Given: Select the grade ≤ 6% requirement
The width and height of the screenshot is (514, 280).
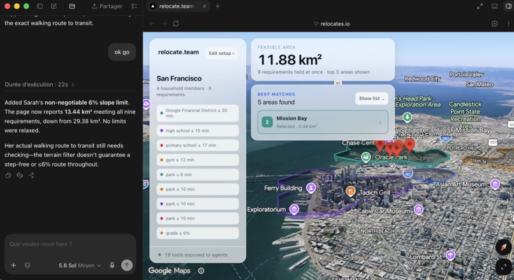Looking at the screenshot, I should (198, 233).
